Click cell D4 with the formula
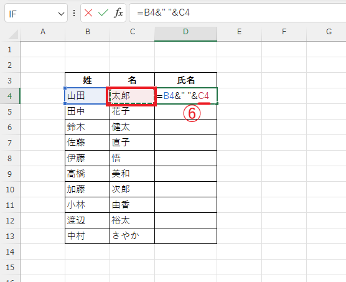 [x=186, y=96]
